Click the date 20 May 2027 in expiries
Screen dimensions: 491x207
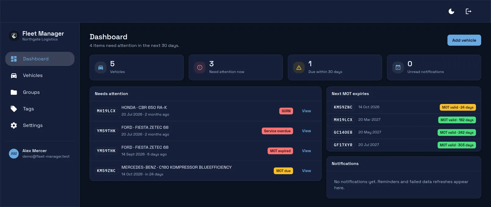[x=370, y=132]
